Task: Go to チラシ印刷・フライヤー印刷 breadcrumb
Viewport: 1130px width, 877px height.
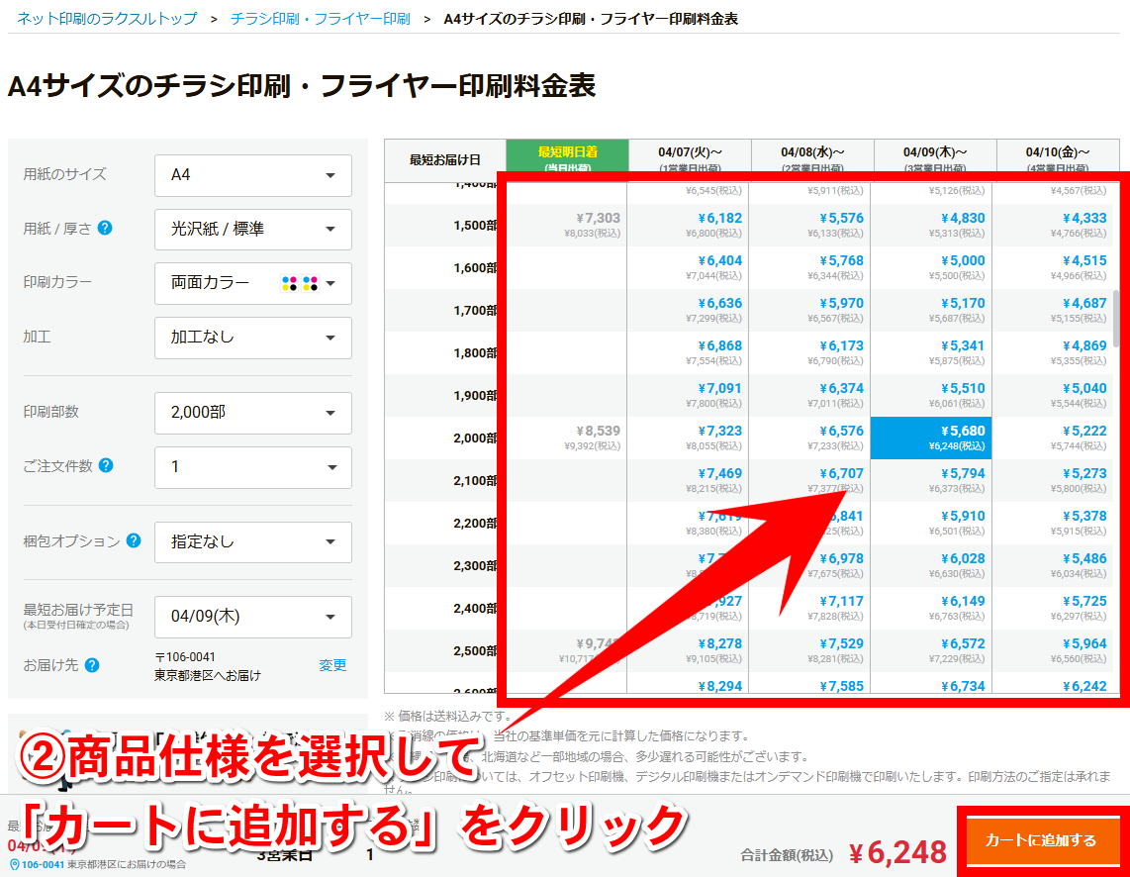Action: click(x=320, y=19)
